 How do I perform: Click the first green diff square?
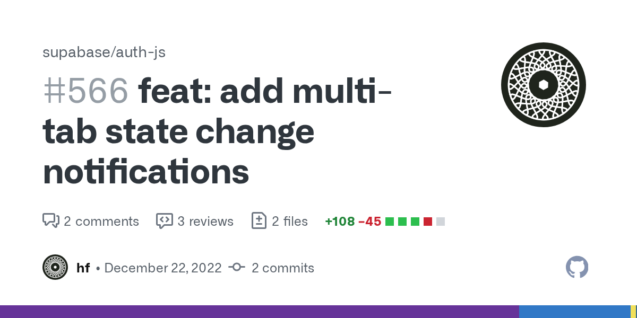pos(390,222)
